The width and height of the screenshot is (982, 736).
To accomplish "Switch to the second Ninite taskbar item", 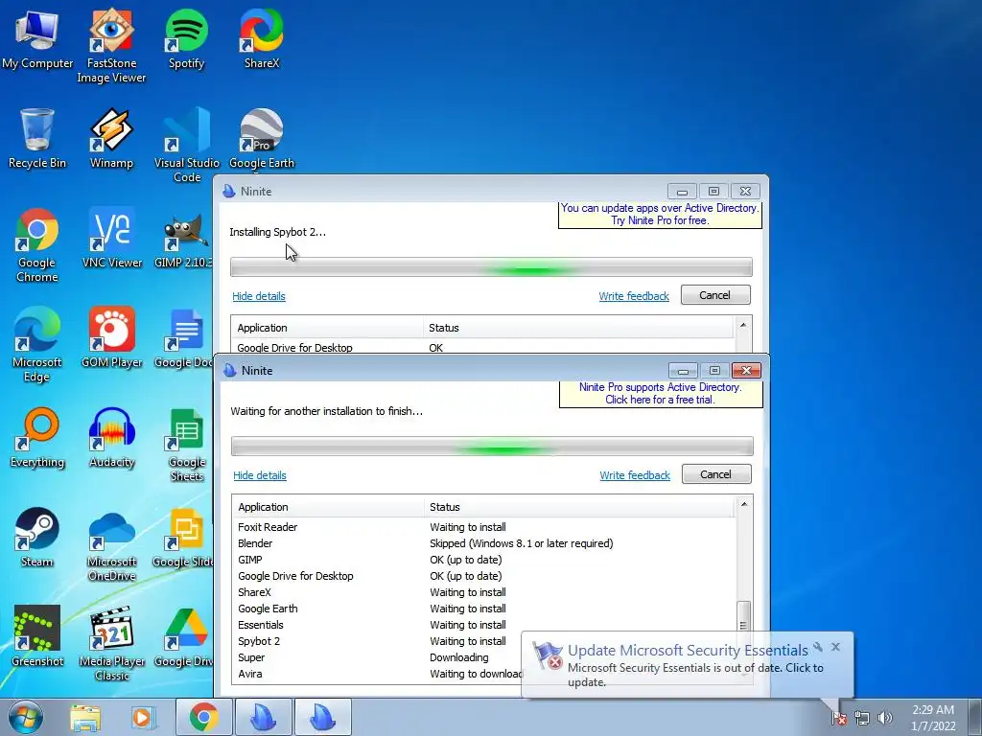I will 322,717.
